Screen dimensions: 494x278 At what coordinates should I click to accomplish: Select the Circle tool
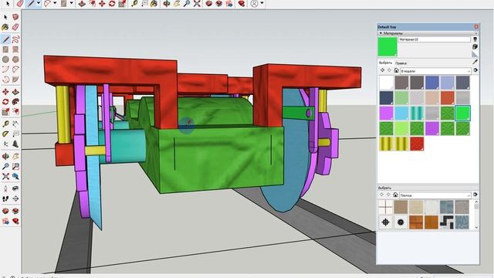coord(5,59)
